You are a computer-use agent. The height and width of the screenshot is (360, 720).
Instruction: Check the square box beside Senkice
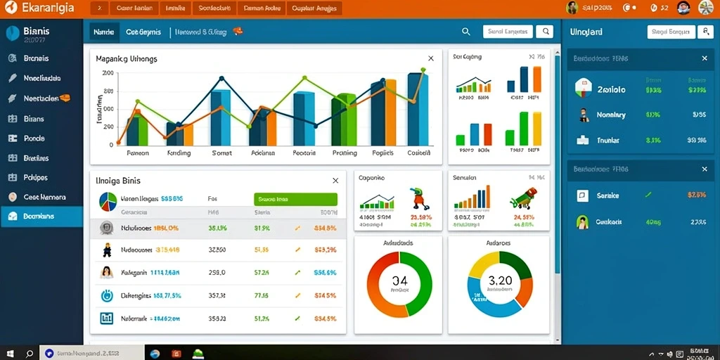(582, 196)
